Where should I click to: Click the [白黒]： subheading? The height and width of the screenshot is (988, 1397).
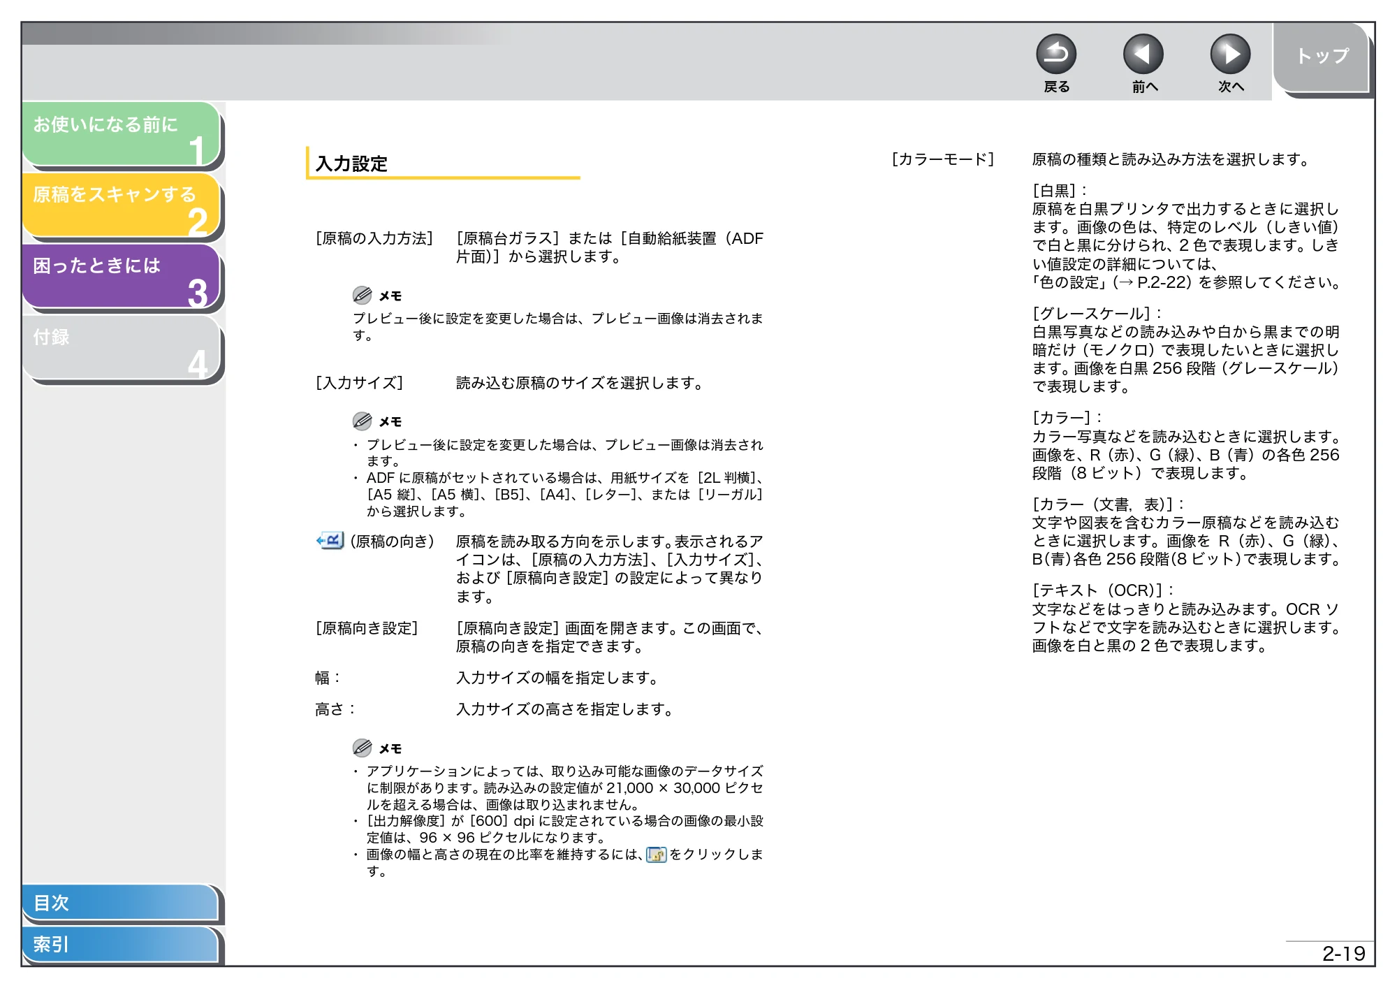click(1060, 191)
